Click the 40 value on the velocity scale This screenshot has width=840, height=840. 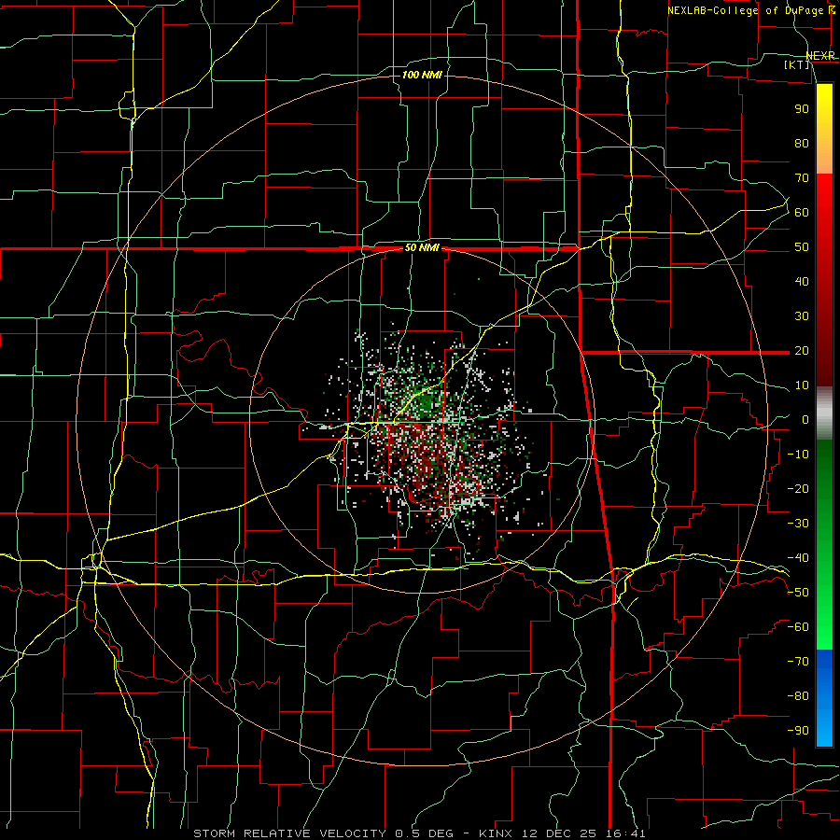pos(802,281)
